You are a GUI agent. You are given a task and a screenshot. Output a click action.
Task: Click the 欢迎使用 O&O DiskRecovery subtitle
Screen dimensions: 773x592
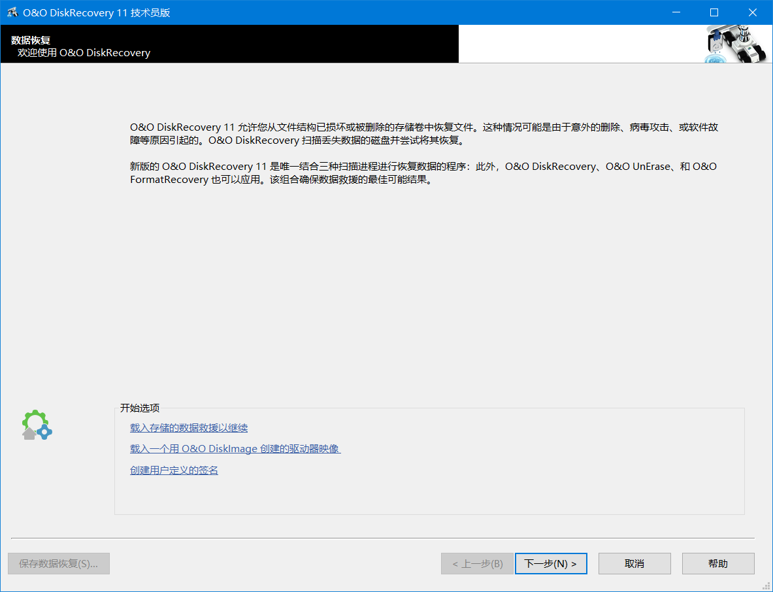point(84,53)
